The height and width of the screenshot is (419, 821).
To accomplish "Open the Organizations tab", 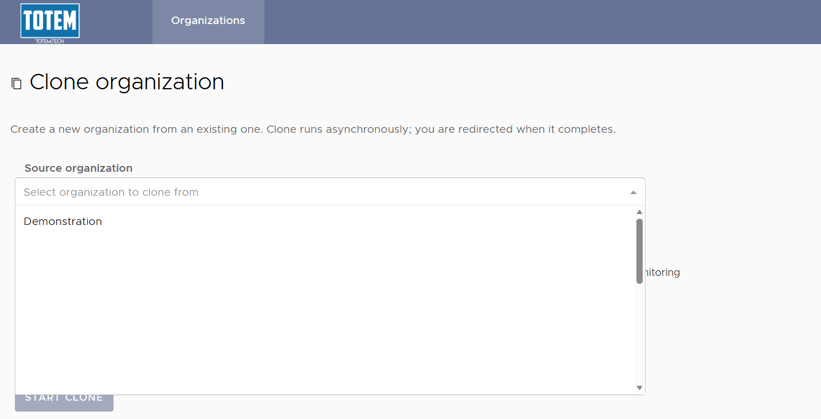I will tap(208, 21).
